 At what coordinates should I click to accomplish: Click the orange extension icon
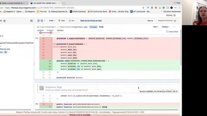point(160,8)
